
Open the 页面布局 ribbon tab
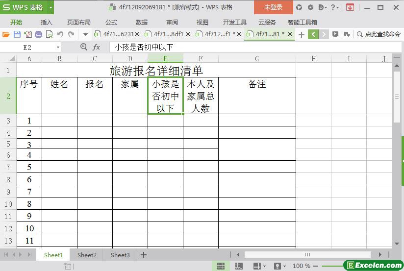(79, 23)
